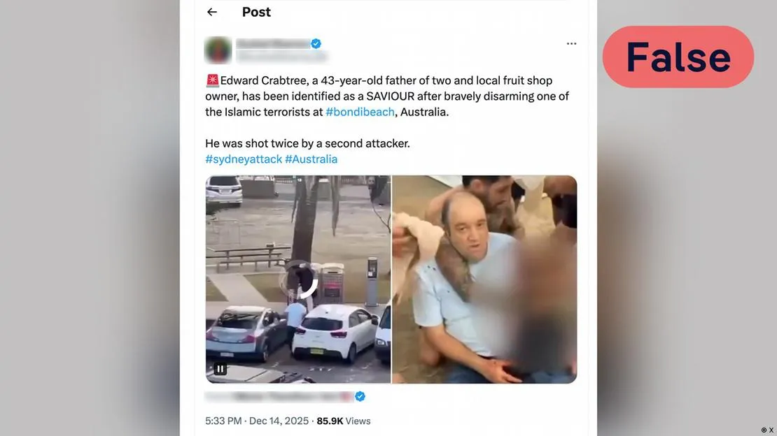Open the #bondibeach hashtag

(x=360, y=112)
